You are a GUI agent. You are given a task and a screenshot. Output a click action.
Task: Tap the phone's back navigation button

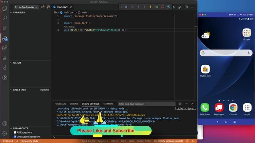point(218,122)
